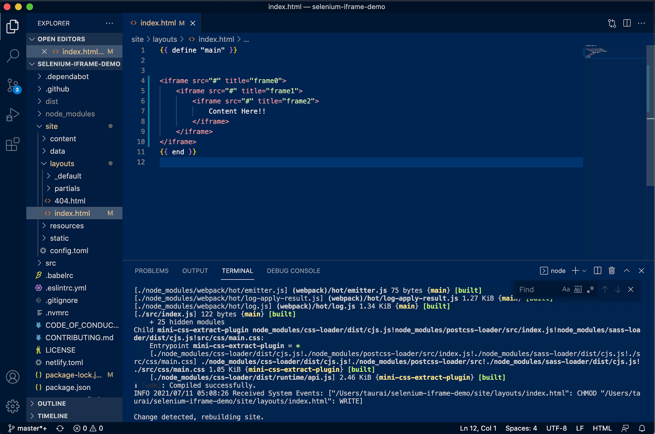Switch to the PROBLEMS tab
This screenshot has width=655, height=434.
coord(152,270)
